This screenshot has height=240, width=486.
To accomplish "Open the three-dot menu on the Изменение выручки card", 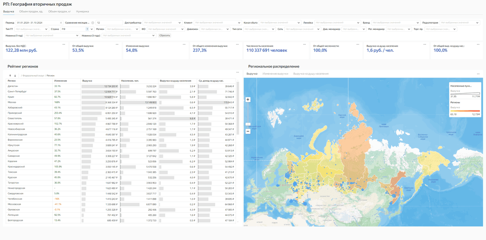I will click(184, 44).
